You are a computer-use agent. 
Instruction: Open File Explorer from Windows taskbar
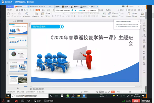point(79,96)
